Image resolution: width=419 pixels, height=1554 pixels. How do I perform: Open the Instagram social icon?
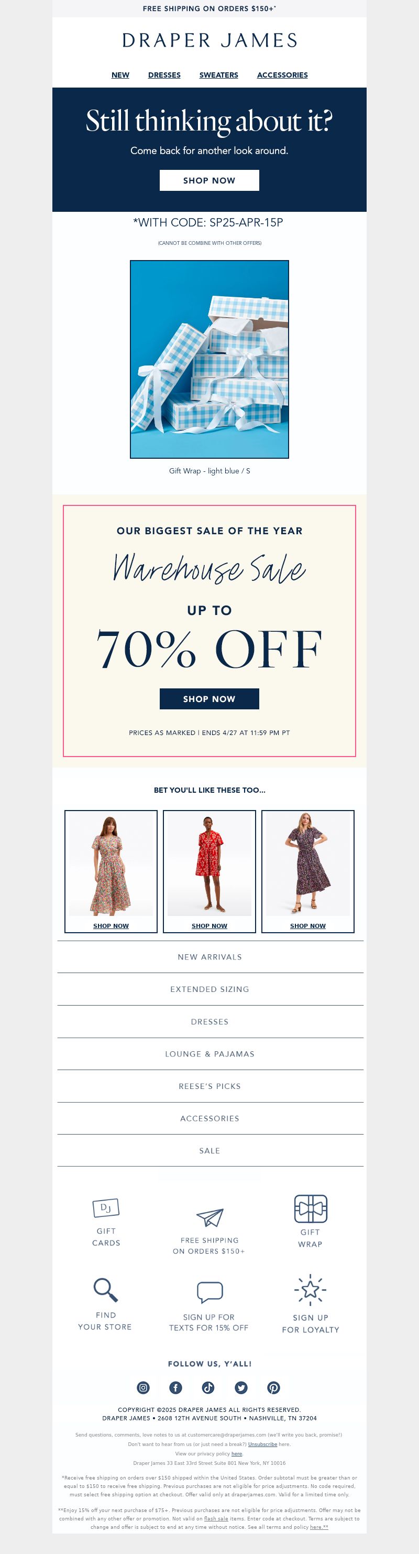point(143,1387)
